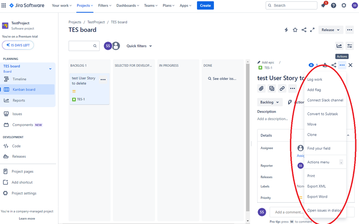Viewport: 359px width, 224px height.
Task: Open view settings sliders icon
Action: point(350,46)
